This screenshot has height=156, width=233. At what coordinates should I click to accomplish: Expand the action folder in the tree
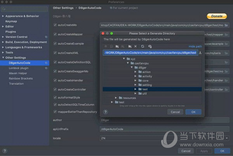[x=136, y=72]
